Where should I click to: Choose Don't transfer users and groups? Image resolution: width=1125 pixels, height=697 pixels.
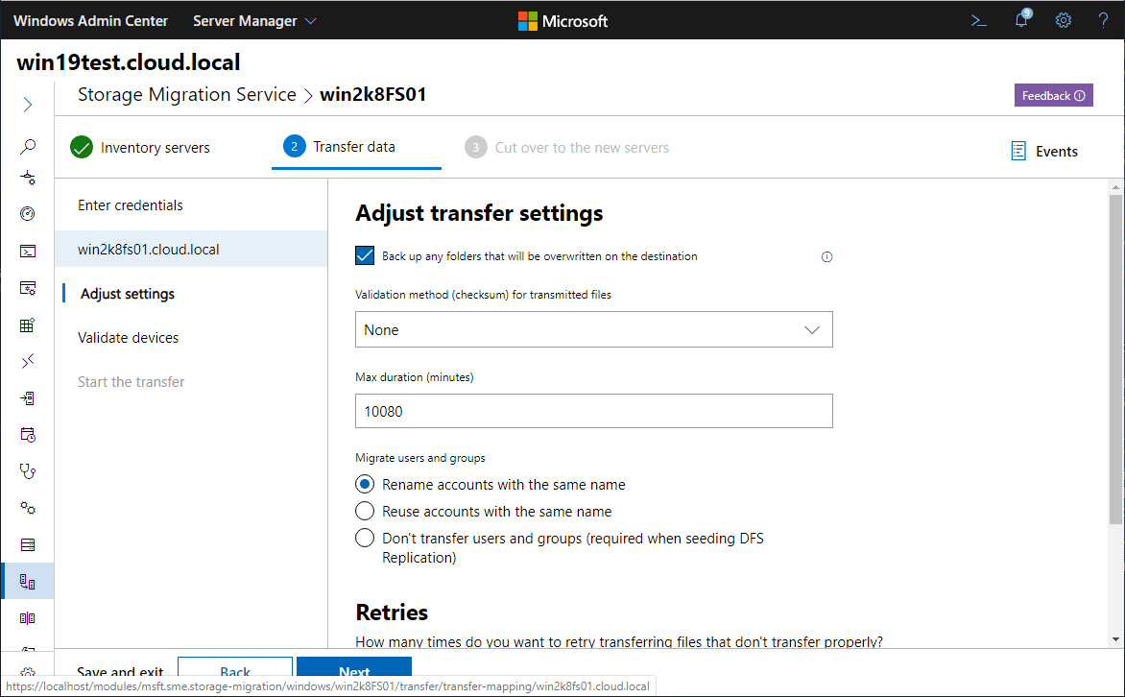point(365,538)
